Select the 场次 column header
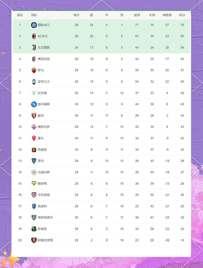The width and height of the screenshot is (203, 268). pyautogui.click(x=76, y=15)
